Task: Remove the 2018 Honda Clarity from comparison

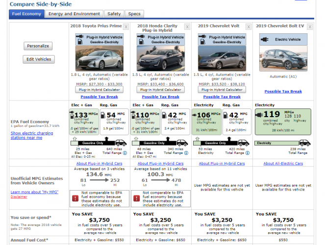Action: click(187, 26)
